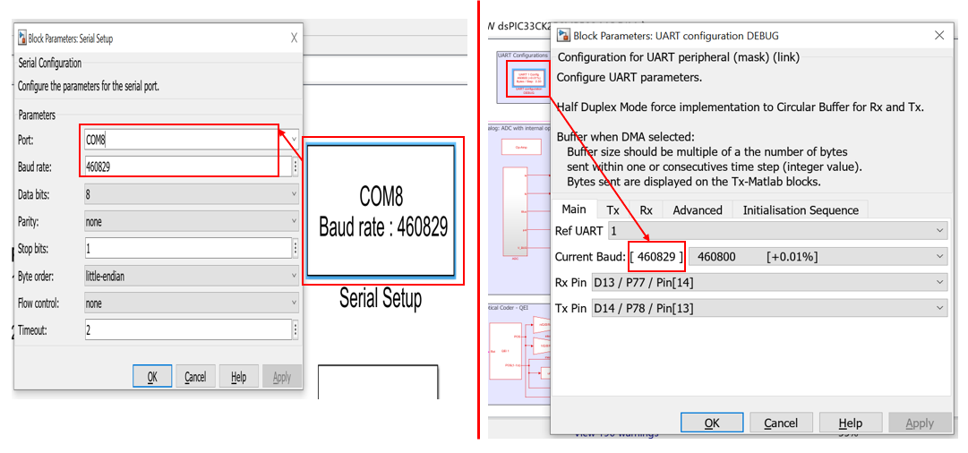This screenshot has height=453, width=968.
Task: Click the Serial Setup dialog title icon
Action: 22,38
